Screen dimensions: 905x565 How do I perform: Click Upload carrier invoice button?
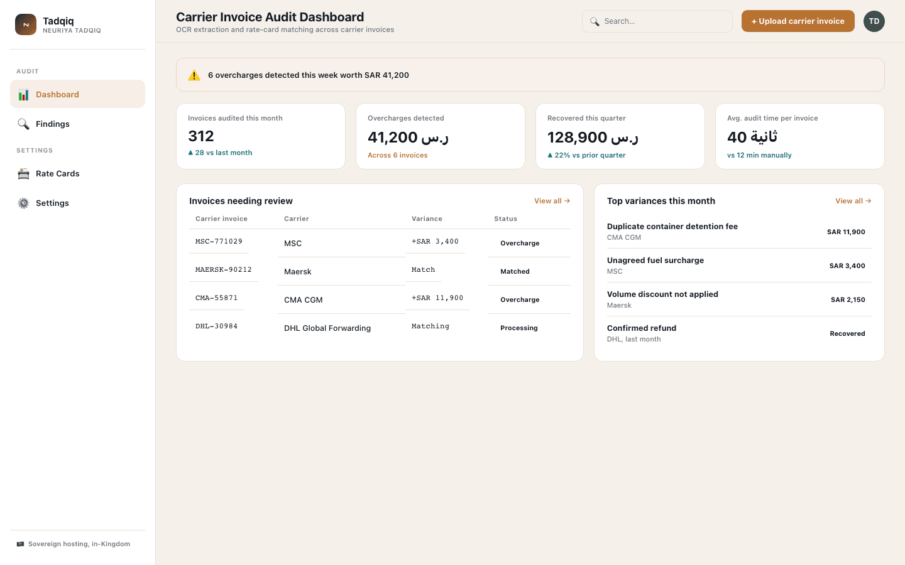tap(798, 21)
